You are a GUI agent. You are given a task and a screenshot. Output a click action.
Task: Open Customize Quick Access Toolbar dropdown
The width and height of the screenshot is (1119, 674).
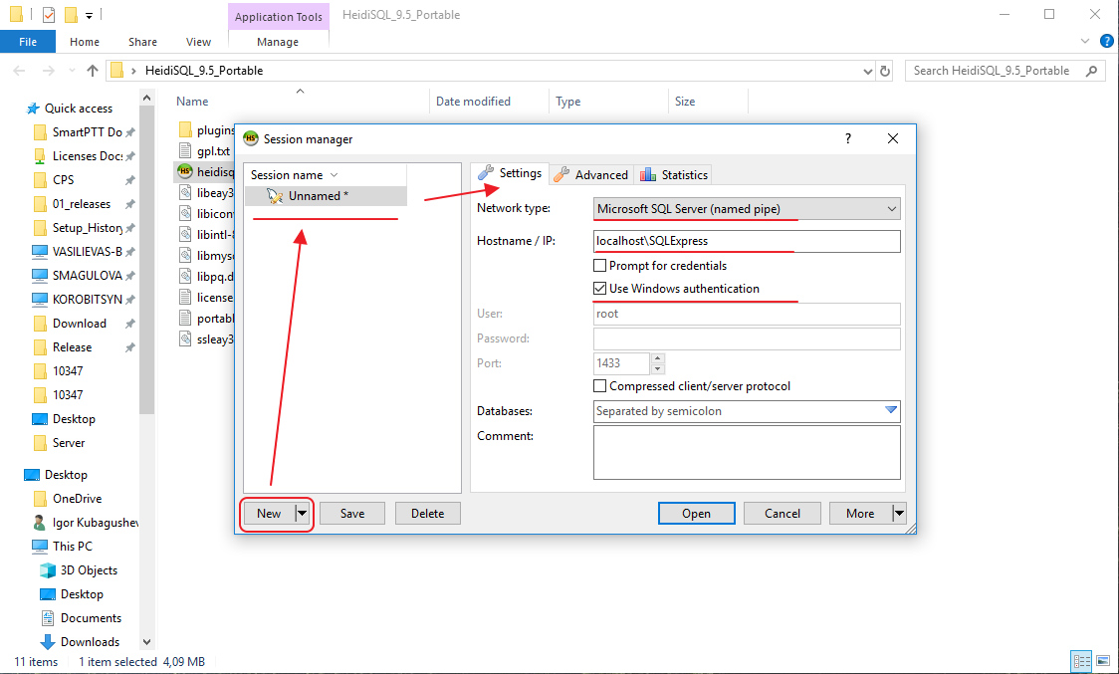pos(89,15)
